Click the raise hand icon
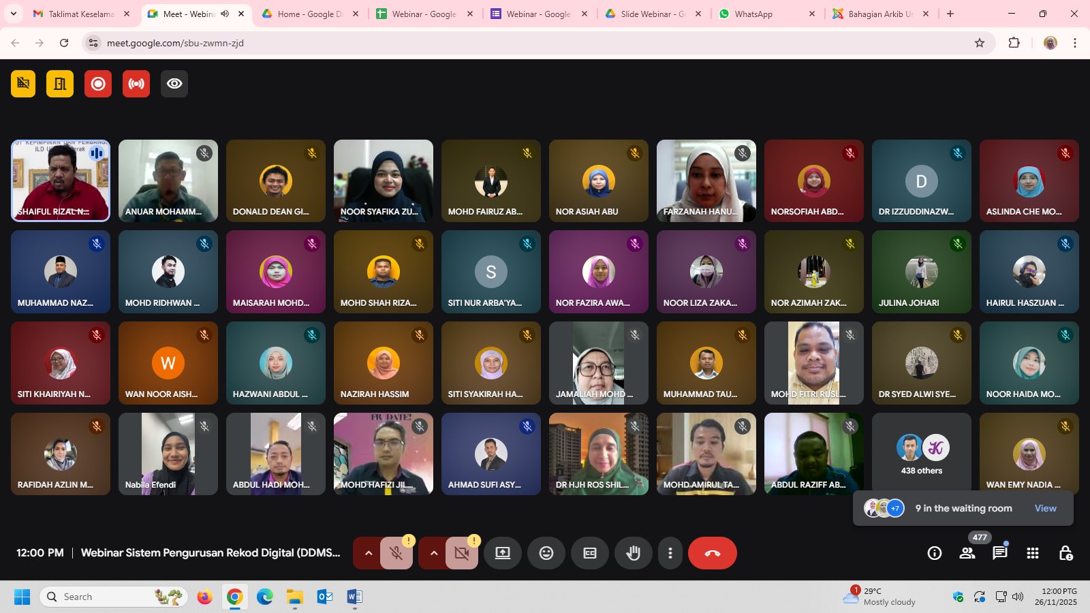The image size is (1090, 613). (x=633, y=553)
